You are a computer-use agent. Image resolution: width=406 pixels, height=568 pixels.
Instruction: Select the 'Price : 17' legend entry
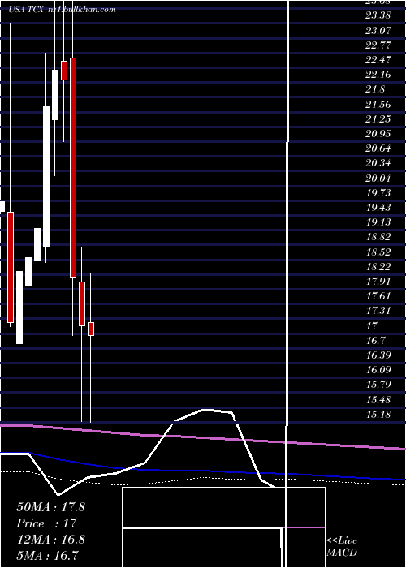tap(46, 523)
